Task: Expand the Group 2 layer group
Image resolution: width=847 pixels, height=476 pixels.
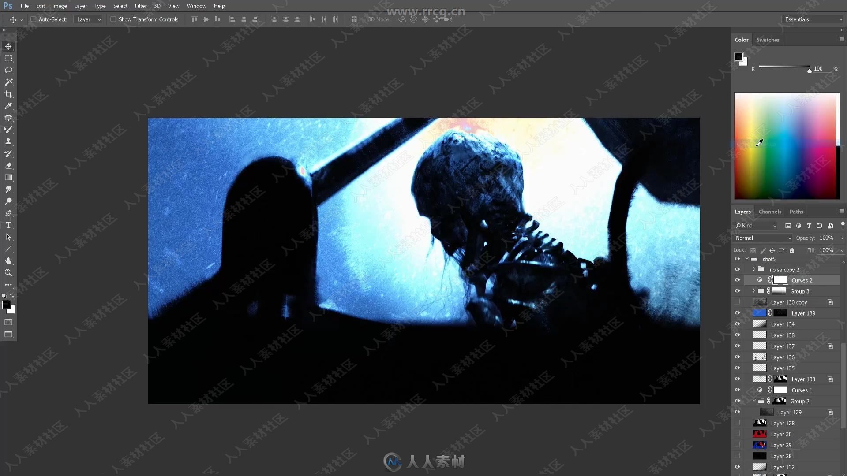Action: [x=754, y=401]
